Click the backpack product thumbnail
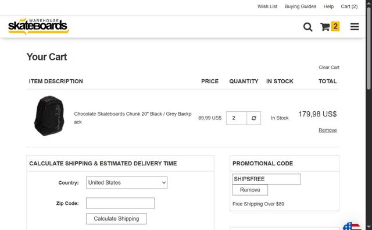 (49, 116)
